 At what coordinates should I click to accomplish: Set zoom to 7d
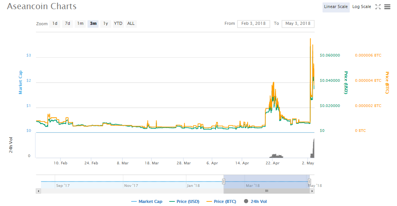(67, 24)
